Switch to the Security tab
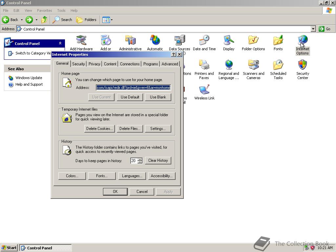This screenshot has height=252, width=336. (x=78, y=64)
